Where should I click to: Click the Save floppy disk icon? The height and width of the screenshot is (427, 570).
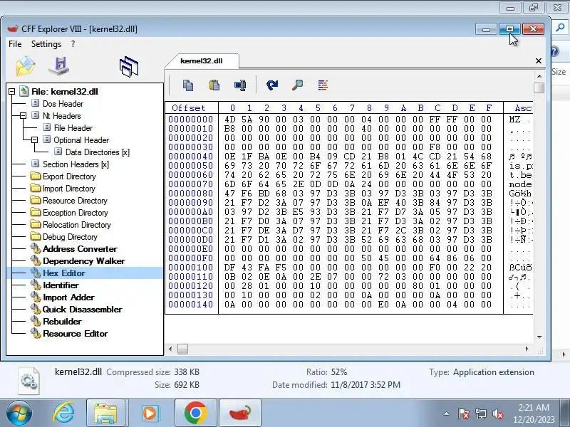(x=59, y=66)
